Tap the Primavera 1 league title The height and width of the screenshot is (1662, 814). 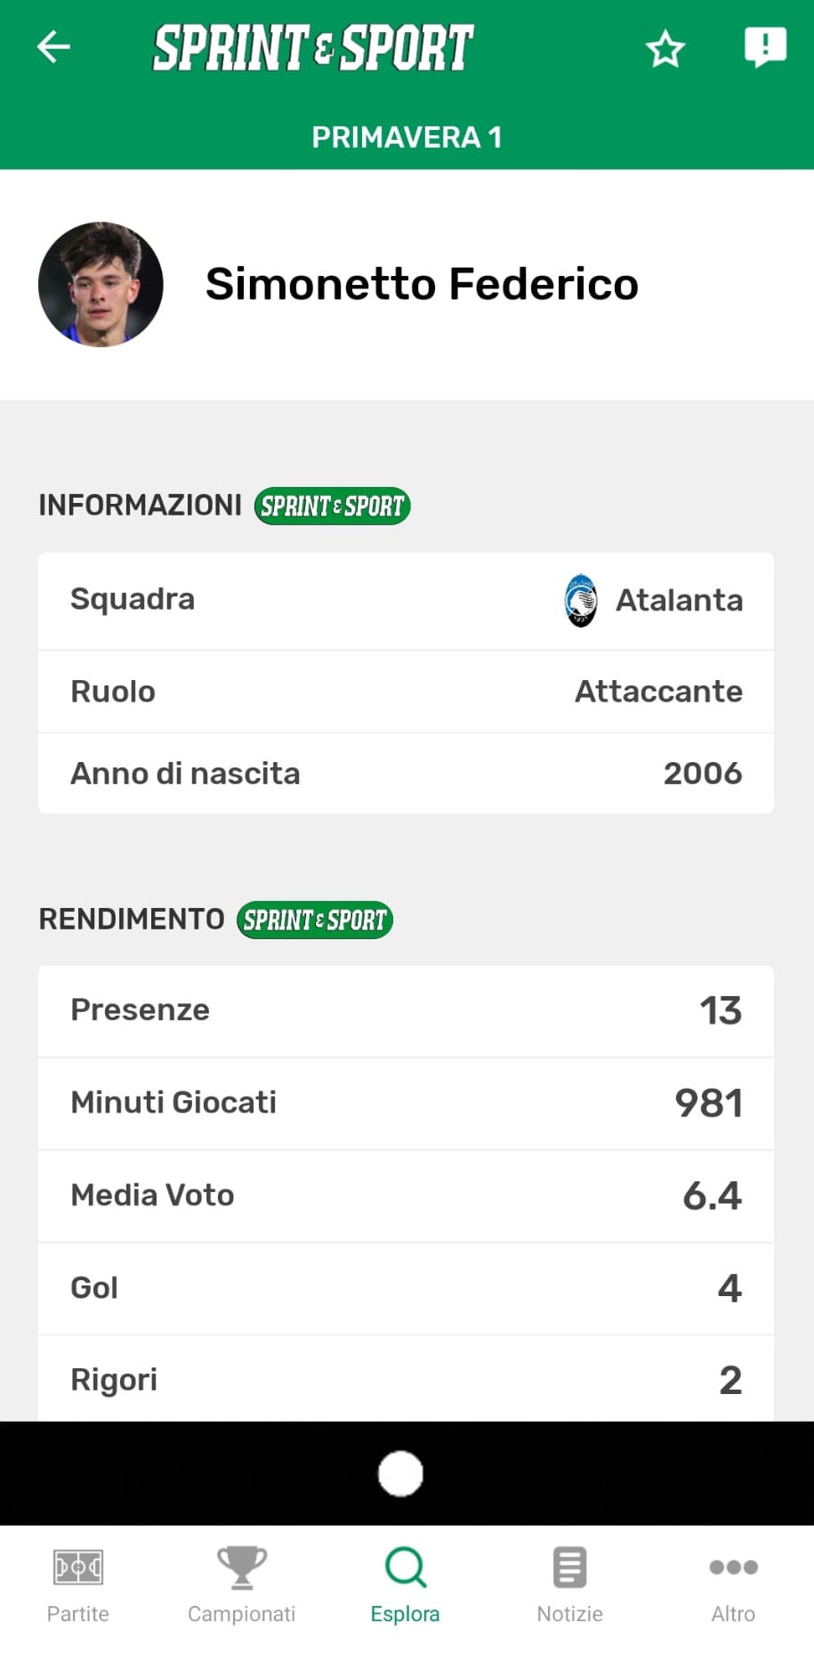(407, 137)
